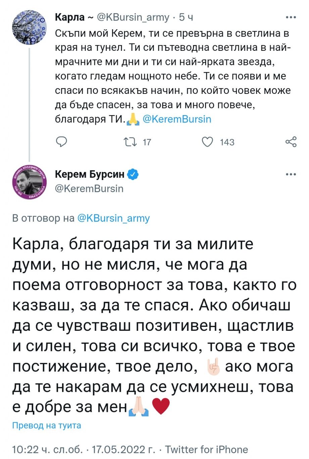309x459 pixels.
Task: Open Карла's profile avatar
Action: click(29, 27)
